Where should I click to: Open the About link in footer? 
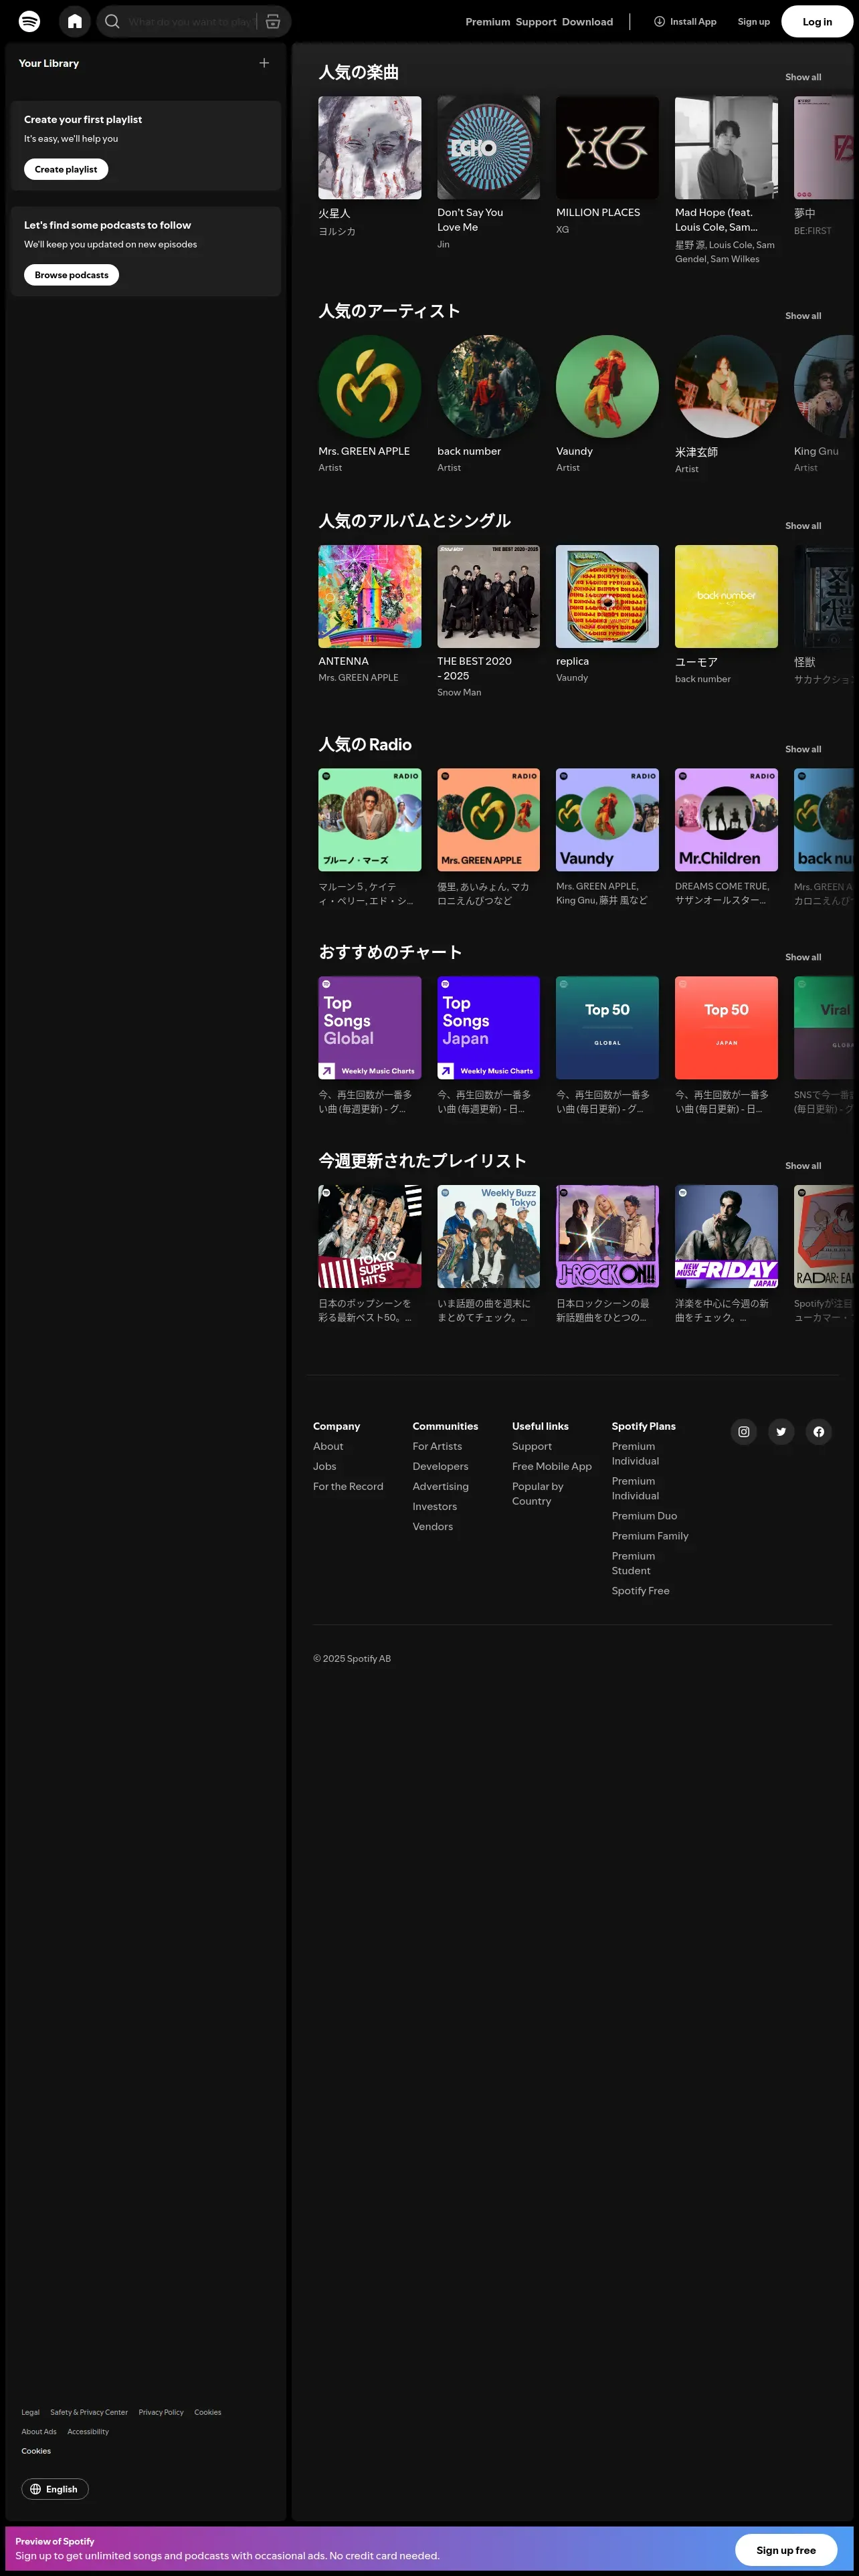(x=328, y=1446)
